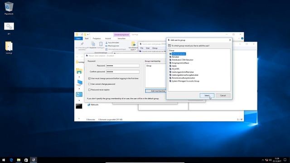Open Explorer help question mark icon
The image size is (290, 163).
click(242, 38)
